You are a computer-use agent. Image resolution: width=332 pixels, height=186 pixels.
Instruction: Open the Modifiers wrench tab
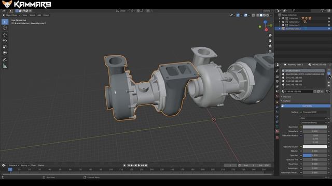coord(277,107)
